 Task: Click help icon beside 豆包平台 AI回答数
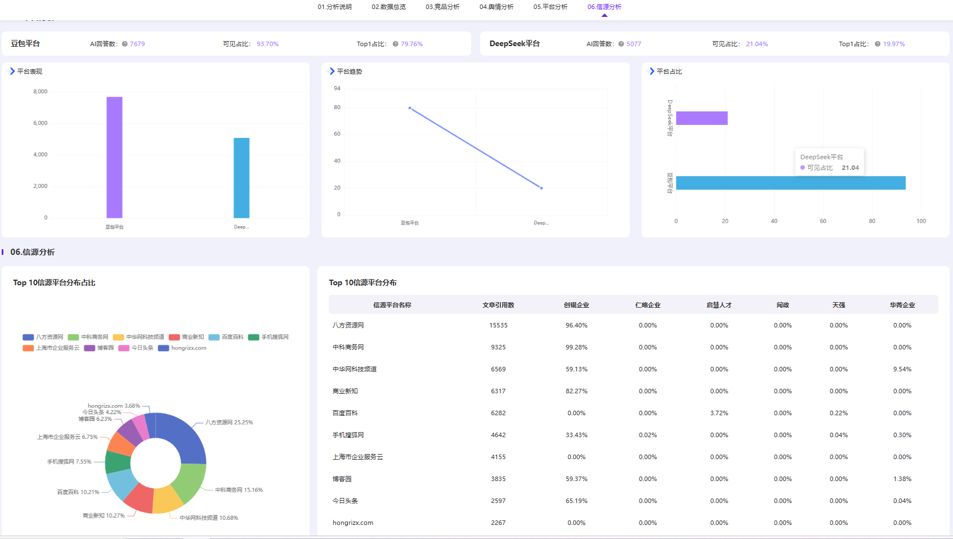[x=124, y=44]
